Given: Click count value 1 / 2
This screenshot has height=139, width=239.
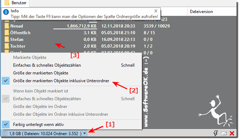Looking at the screenshot, I should 148,46.
